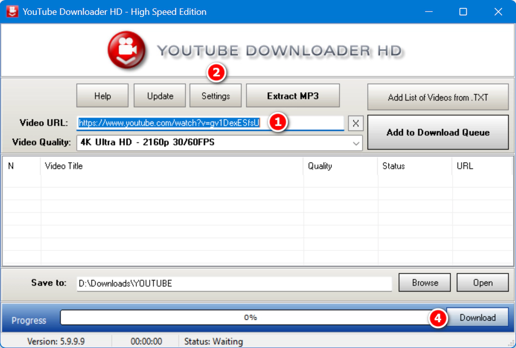Viewport: 516px width, 348px height.
Task: Click the Quality column header
Action: tap(340, 166)
